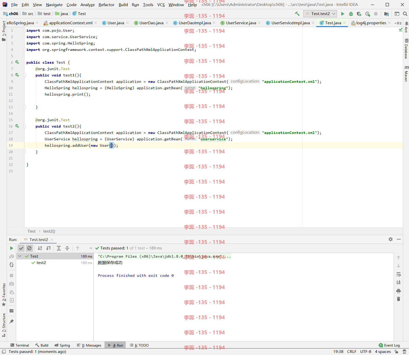Image resolution: width=409 pixels, height=355 pixels.
Task: Open the 6: TODO tool window
Action: [139, 345]
